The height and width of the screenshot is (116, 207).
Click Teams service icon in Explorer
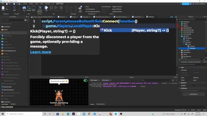(182, 54)
